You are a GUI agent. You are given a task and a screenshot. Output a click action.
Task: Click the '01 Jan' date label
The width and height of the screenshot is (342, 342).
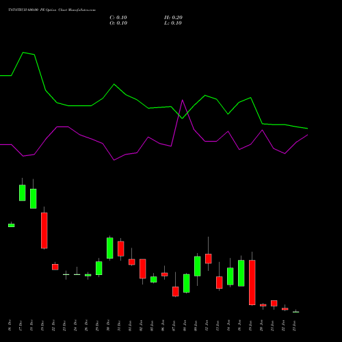click(130, 326)
